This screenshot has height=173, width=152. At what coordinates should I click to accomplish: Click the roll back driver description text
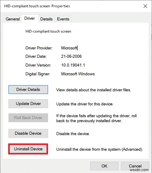coord(96,118)
